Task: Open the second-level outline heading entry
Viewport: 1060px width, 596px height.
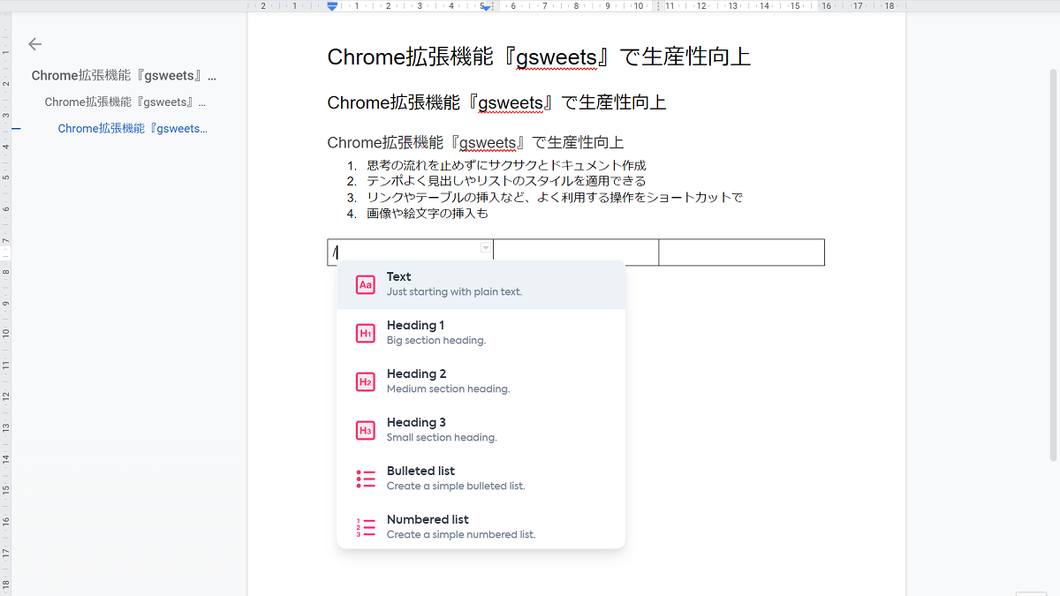Action: pos(125,102)
